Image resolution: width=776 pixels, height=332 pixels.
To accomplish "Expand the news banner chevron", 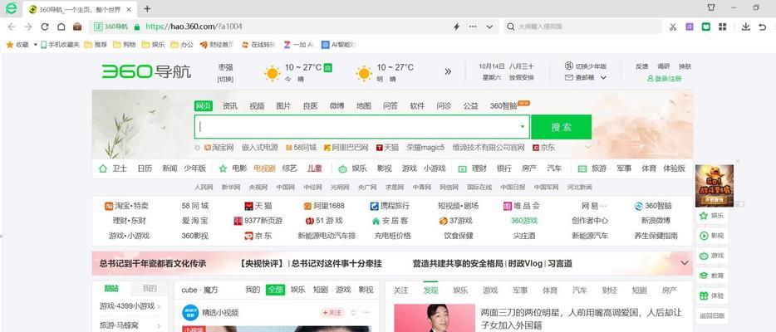I will [x=685, y=263].
